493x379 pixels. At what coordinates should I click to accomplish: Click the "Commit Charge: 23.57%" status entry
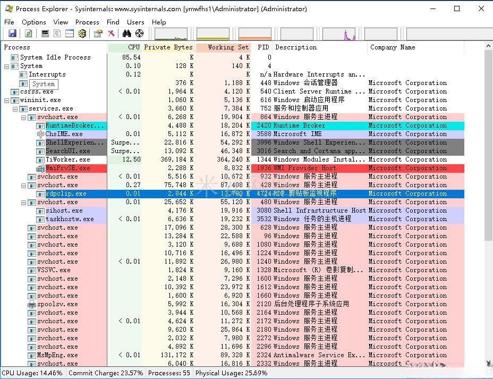coord(106,373)
